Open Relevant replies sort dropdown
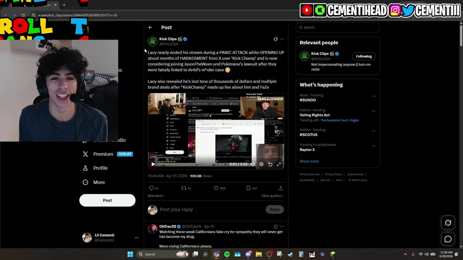463x260 pixels. (156, 196)
